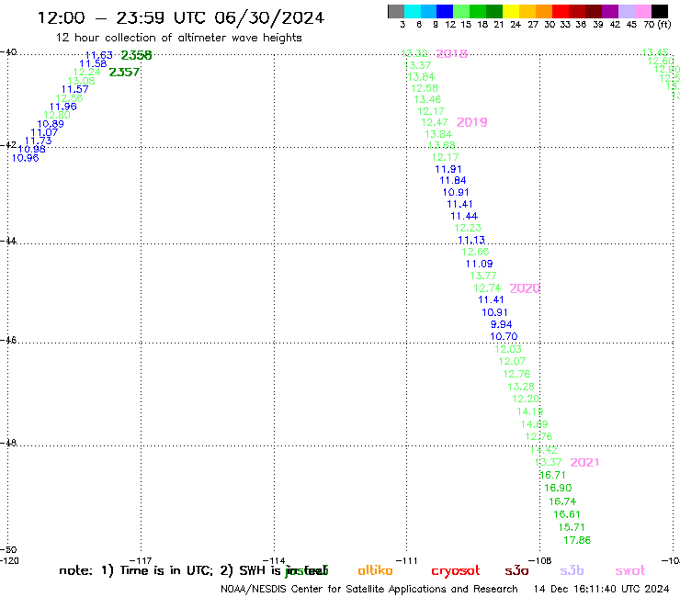
Task: Click the wave height value 12.80
Action: [x=57, y=115]
